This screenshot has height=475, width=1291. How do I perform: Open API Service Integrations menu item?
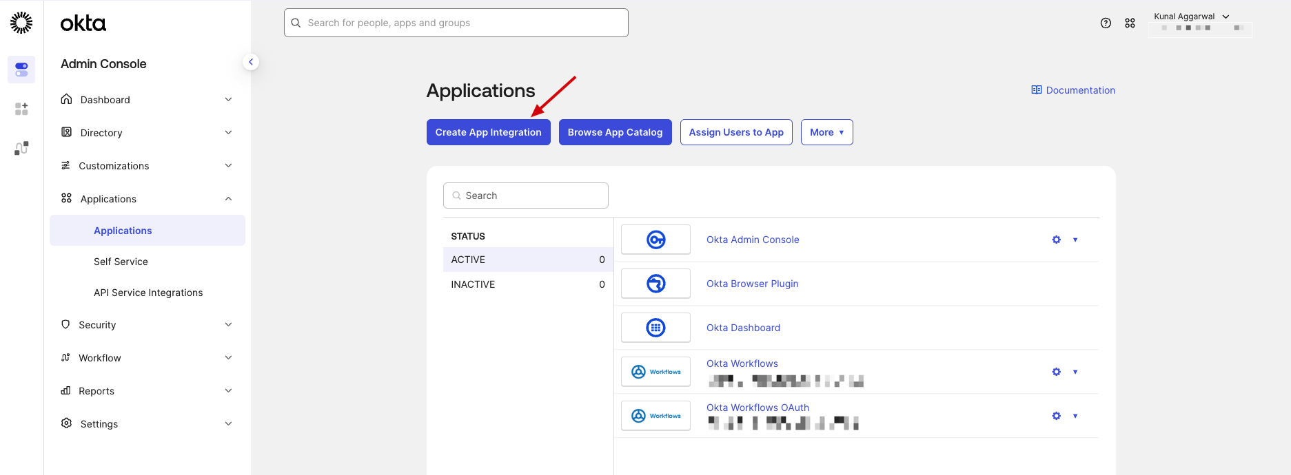click(148, 293)
